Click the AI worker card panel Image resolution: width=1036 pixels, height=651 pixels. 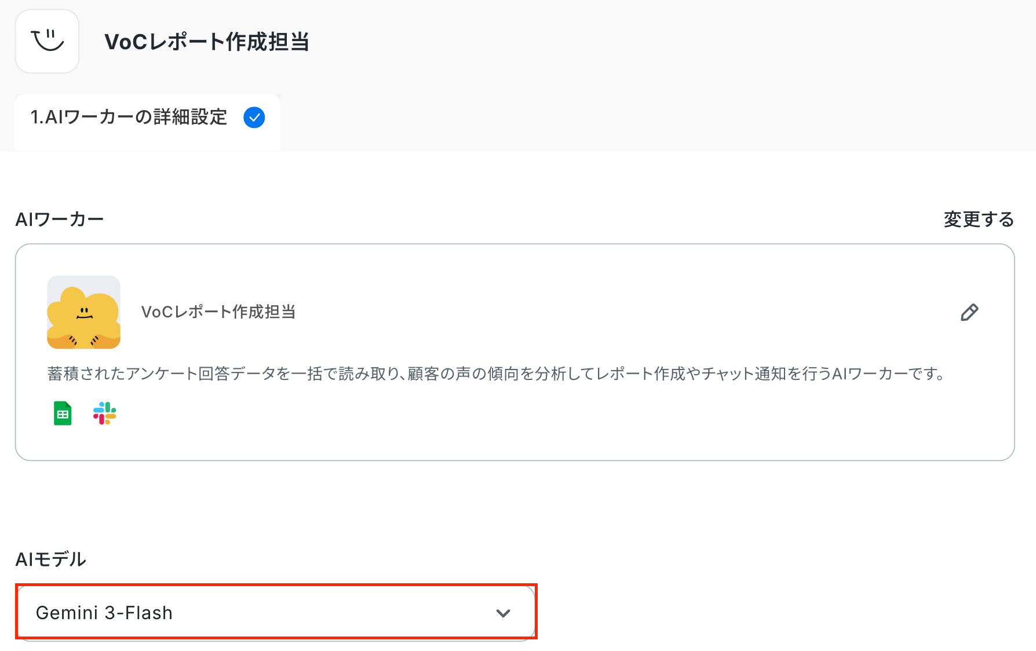click(x=515, y=352)
